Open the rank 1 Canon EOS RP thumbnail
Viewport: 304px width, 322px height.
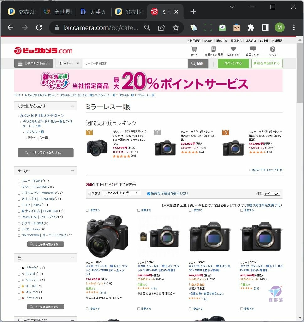[x=97, y=147]
